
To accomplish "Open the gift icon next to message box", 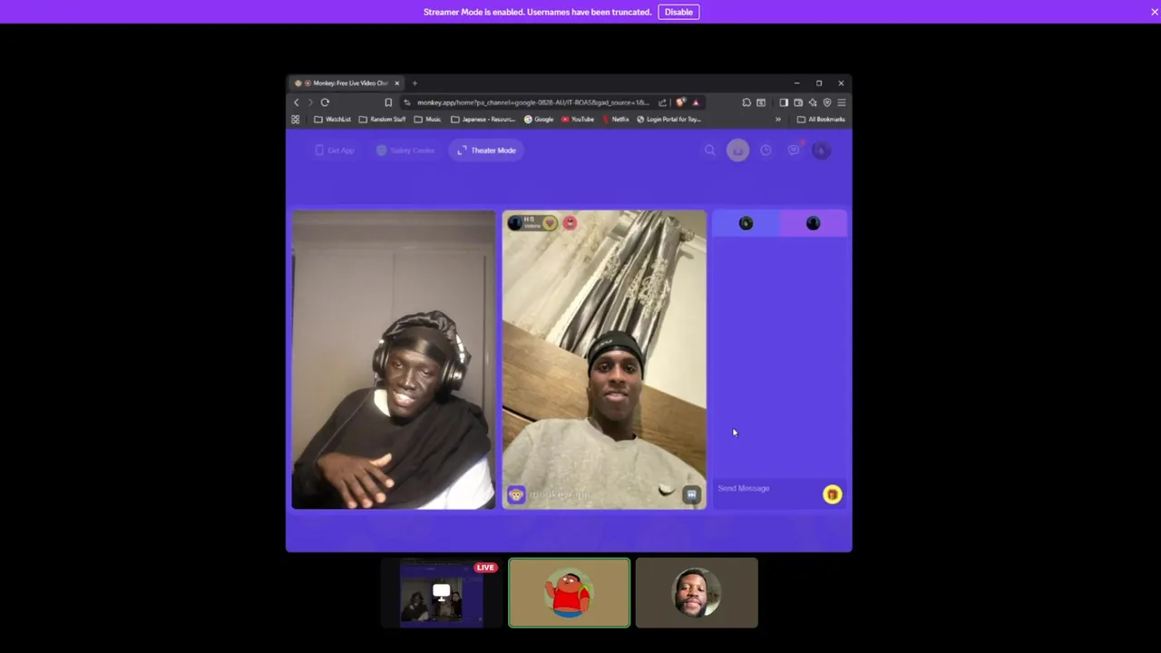I will point(833,494).
